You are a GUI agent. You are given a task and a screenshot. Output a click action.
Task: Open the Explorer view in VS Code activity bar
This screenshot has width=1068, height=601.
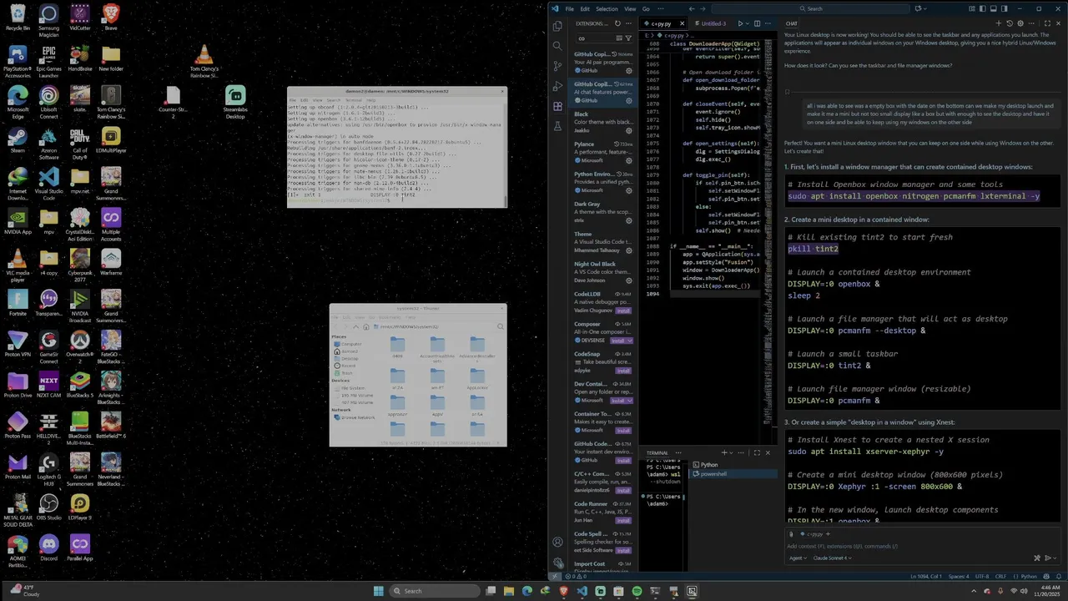557,26
